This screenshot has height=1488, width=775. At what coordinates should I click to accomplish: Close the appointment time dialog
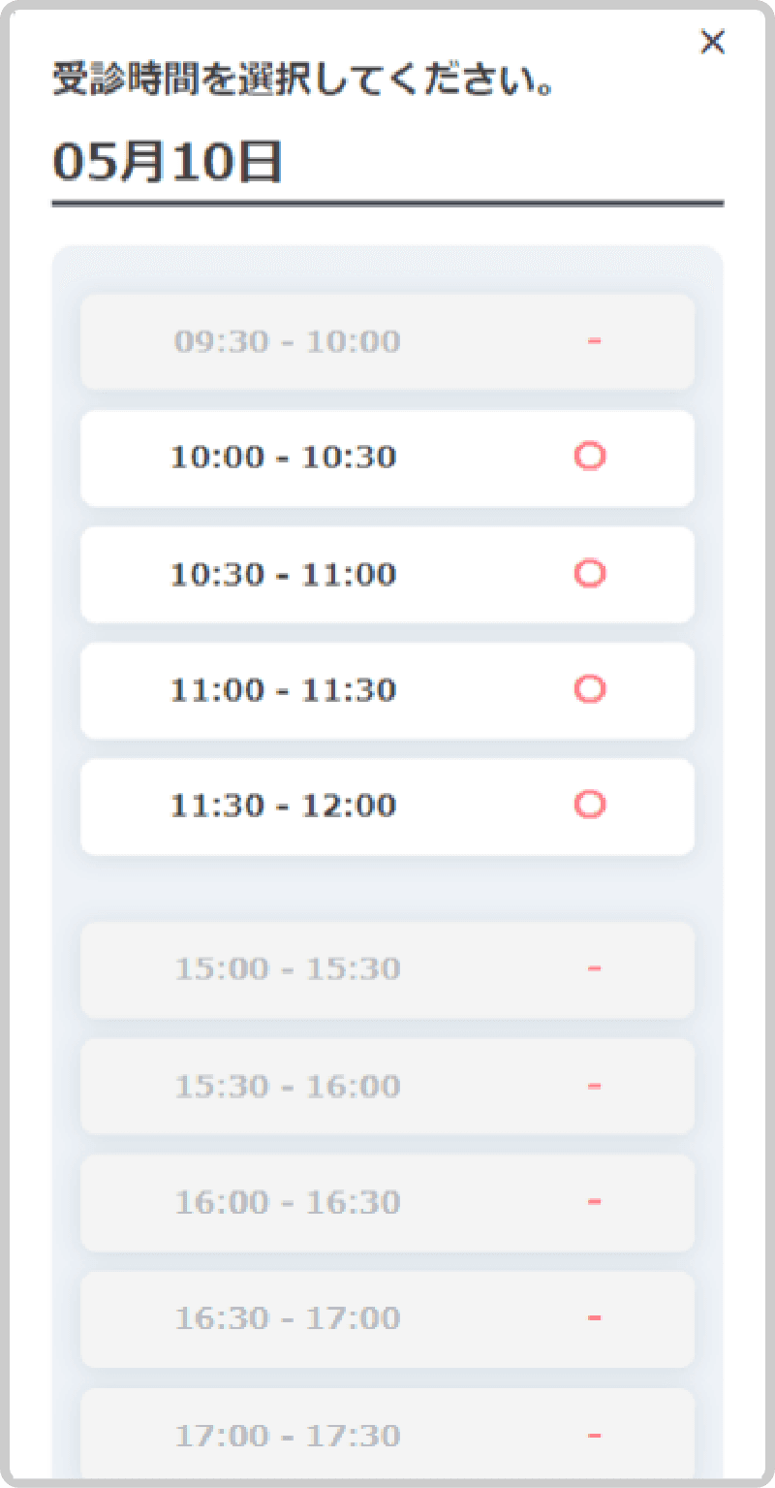[x=712, y=42]
